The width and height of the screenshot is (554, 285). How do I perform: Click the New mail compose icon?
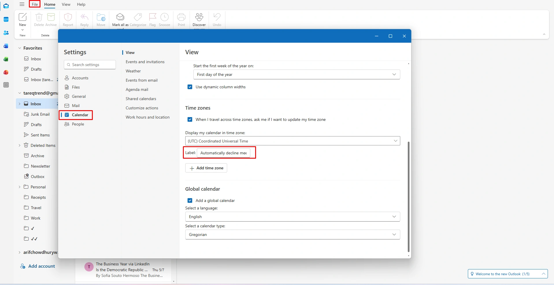(x=23, y=17)
